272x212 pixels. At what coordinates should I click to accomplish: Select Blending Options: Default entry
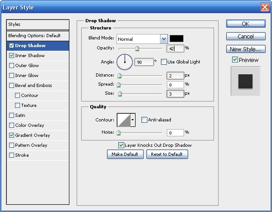tap(38, 36)
